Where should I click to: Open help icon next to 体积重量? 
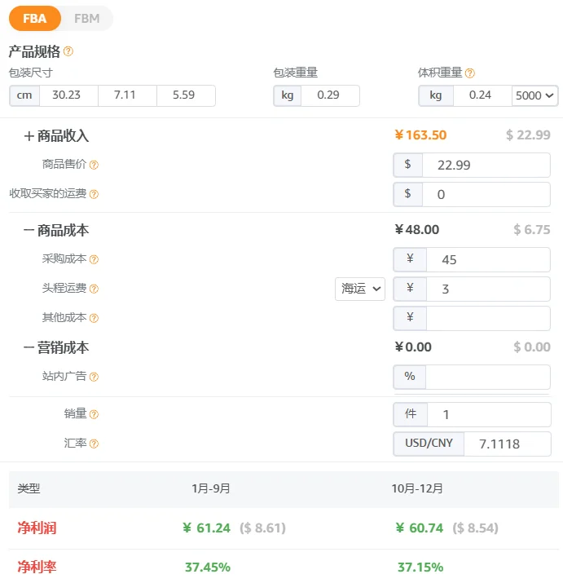click(x=470, y=73)
